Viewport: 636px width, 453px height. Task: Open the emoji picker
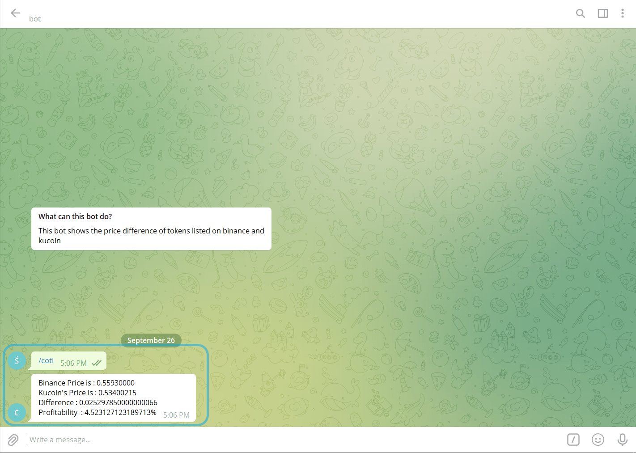click(598, 440)
